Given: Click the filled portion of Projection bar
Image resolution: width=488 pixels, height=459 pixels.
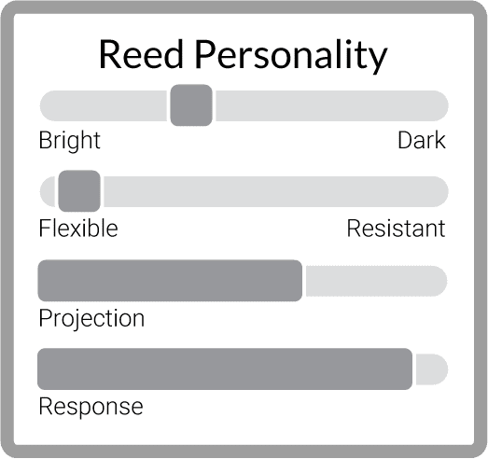Looking at the screenshot, I should (170, 281).
